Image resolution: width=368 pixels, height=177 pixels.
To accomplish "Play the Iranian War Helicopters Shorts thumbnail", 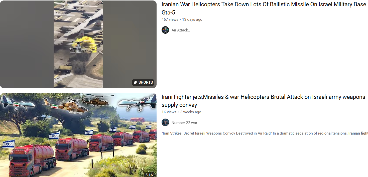I will coord(78,44).
